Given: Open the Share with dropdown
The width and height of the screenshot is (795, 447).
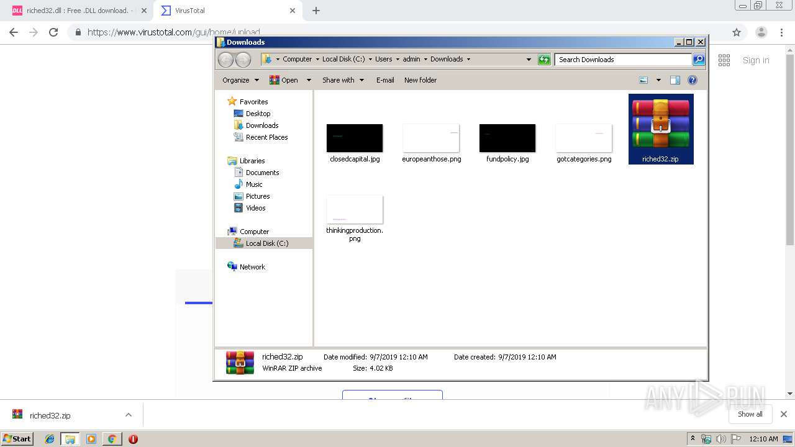Looking at the screenshot, I should tap(343, 80).
